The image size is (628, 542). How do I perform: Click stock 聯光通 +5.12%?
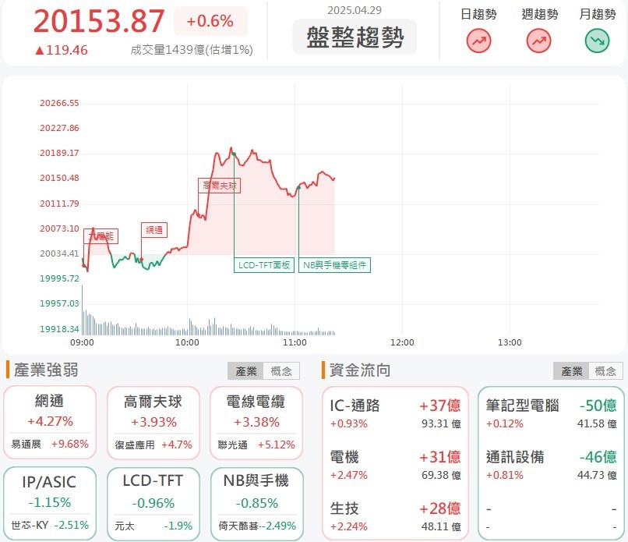pos(256,445)
